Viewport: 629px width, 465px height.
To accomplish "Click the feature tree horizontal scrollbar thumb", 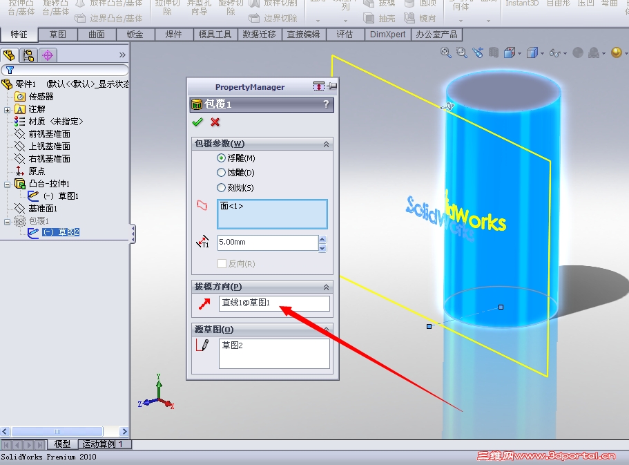I will pos(57,432).
